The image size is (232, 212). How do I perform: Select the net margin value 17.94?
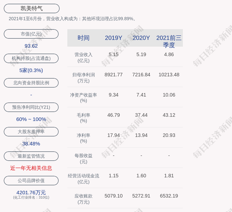coord(114,135)
